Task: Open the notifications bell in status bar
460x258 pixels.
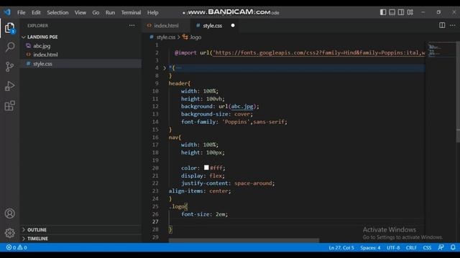Action: tap(453, 247)
